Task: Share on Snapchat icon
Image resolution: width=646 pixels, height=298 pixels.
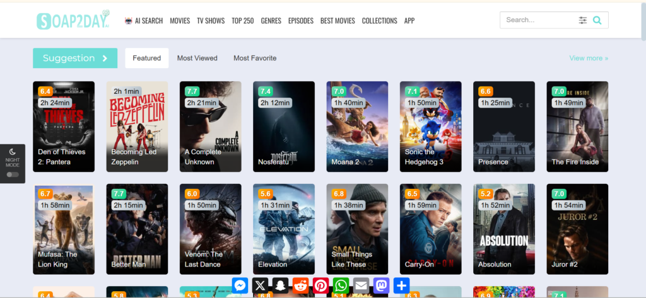Action: tap(280, 285)
